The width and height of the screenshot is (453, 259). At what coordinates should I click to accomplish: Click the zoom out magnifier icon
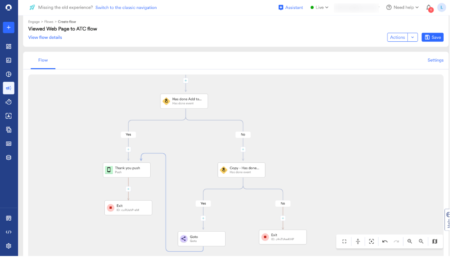[x=421, y=242]
